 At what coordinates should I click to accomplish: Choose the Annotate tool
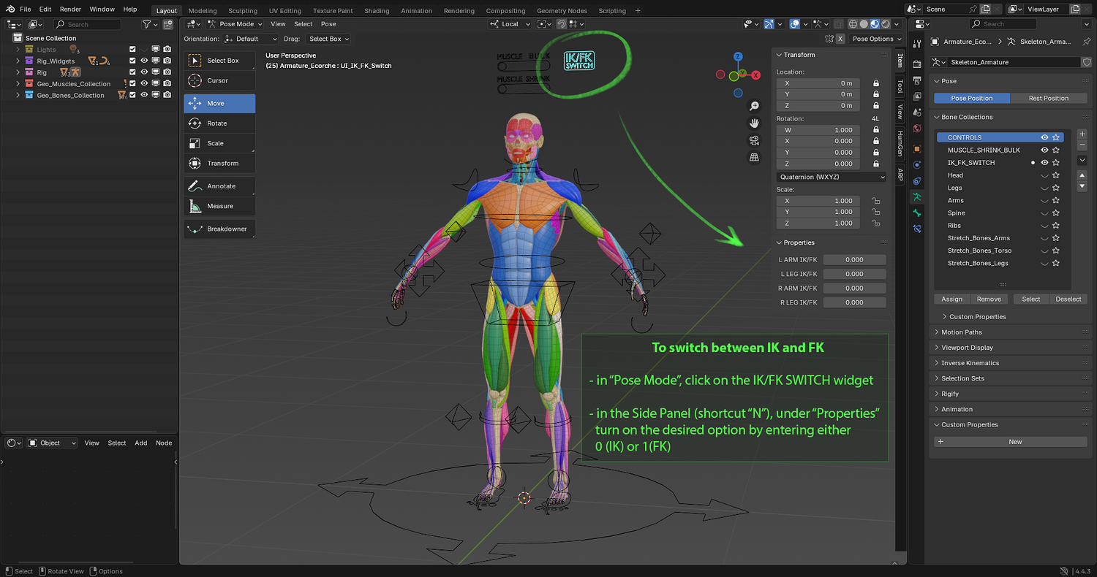(219, 186)
